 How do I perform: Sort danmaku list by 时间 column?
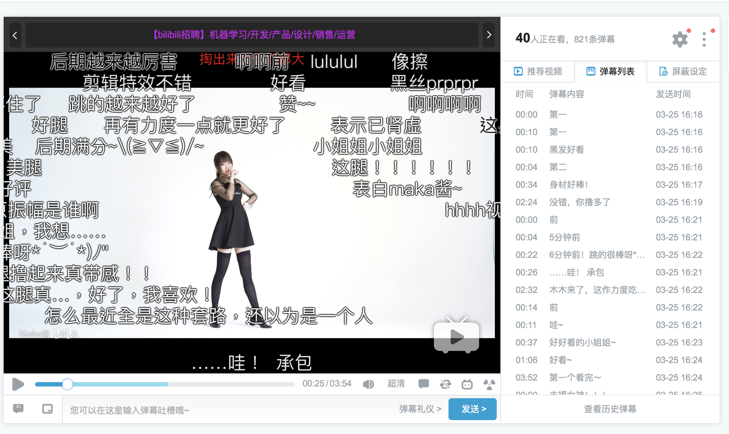(524, 94)
